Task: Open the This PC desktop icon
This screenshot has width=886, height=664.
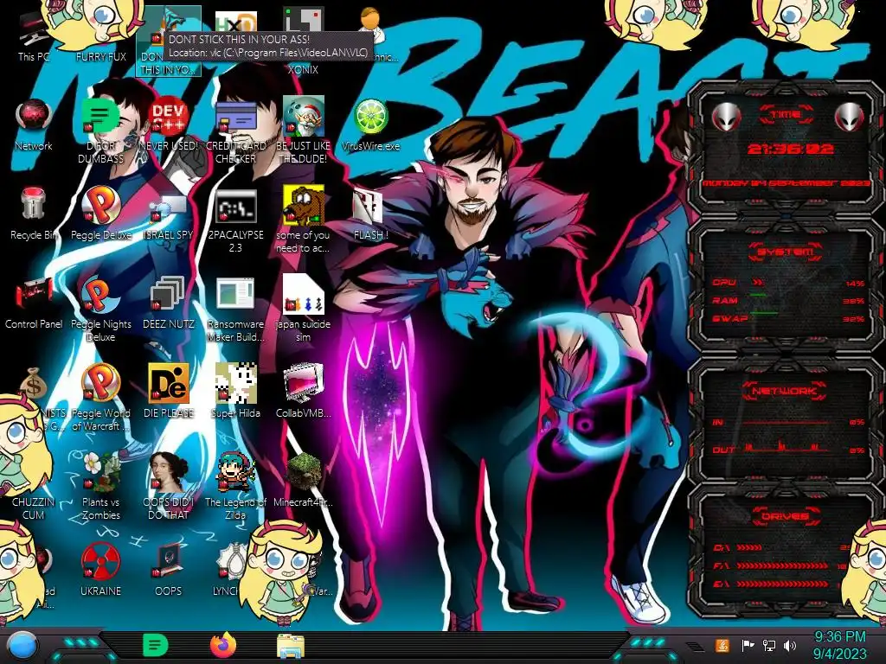Action: tap(34, 36)
